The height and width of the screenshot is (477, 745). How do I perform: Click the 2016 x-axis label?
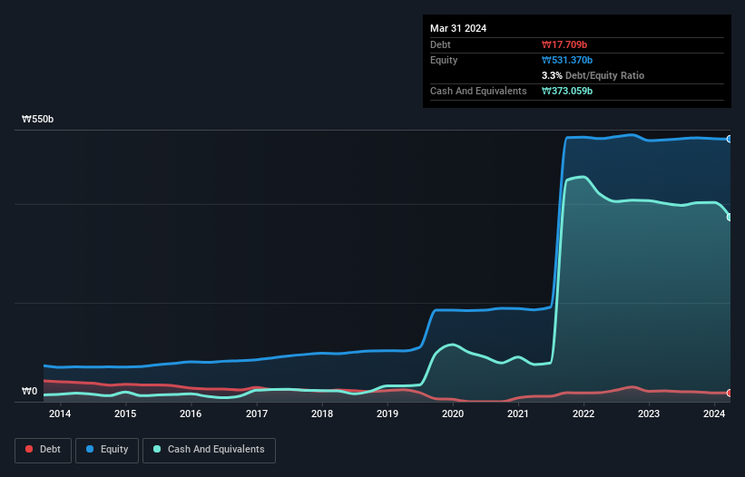pyautogui.click(x=191, y=414)
